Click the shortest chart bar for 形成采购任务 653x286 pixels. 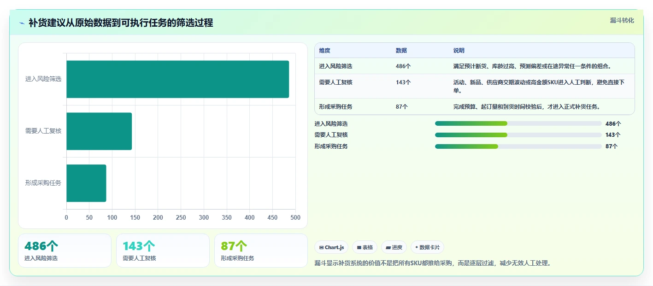(86, 183)
